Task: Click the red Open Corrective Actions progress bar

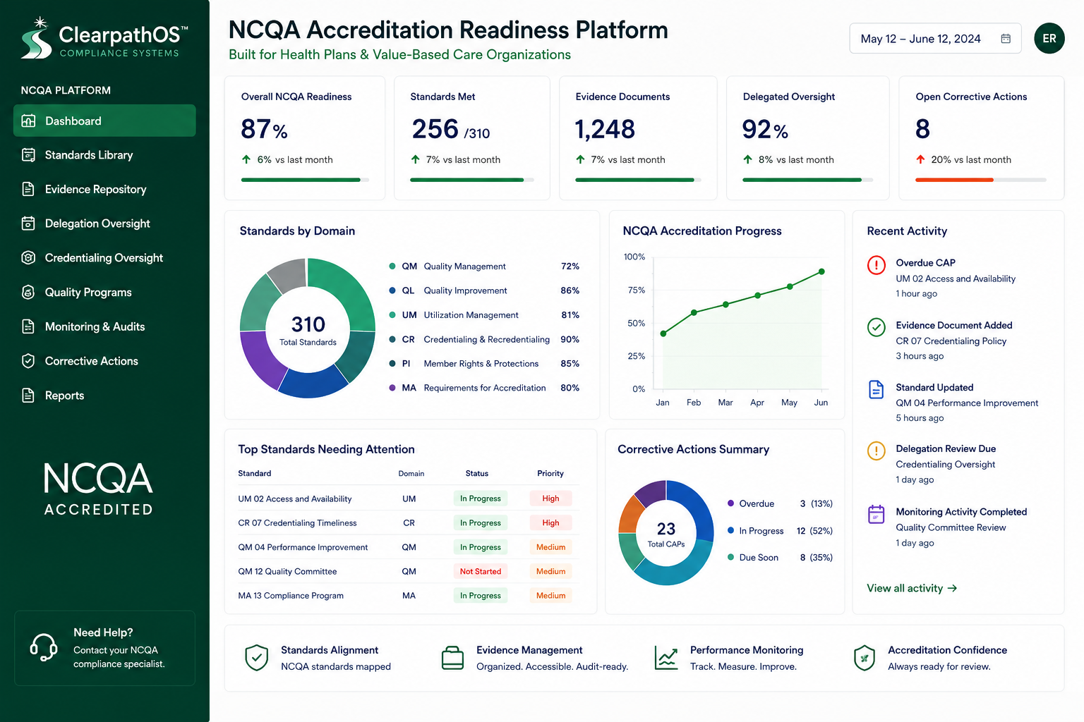Action: (x=981, y=180)
